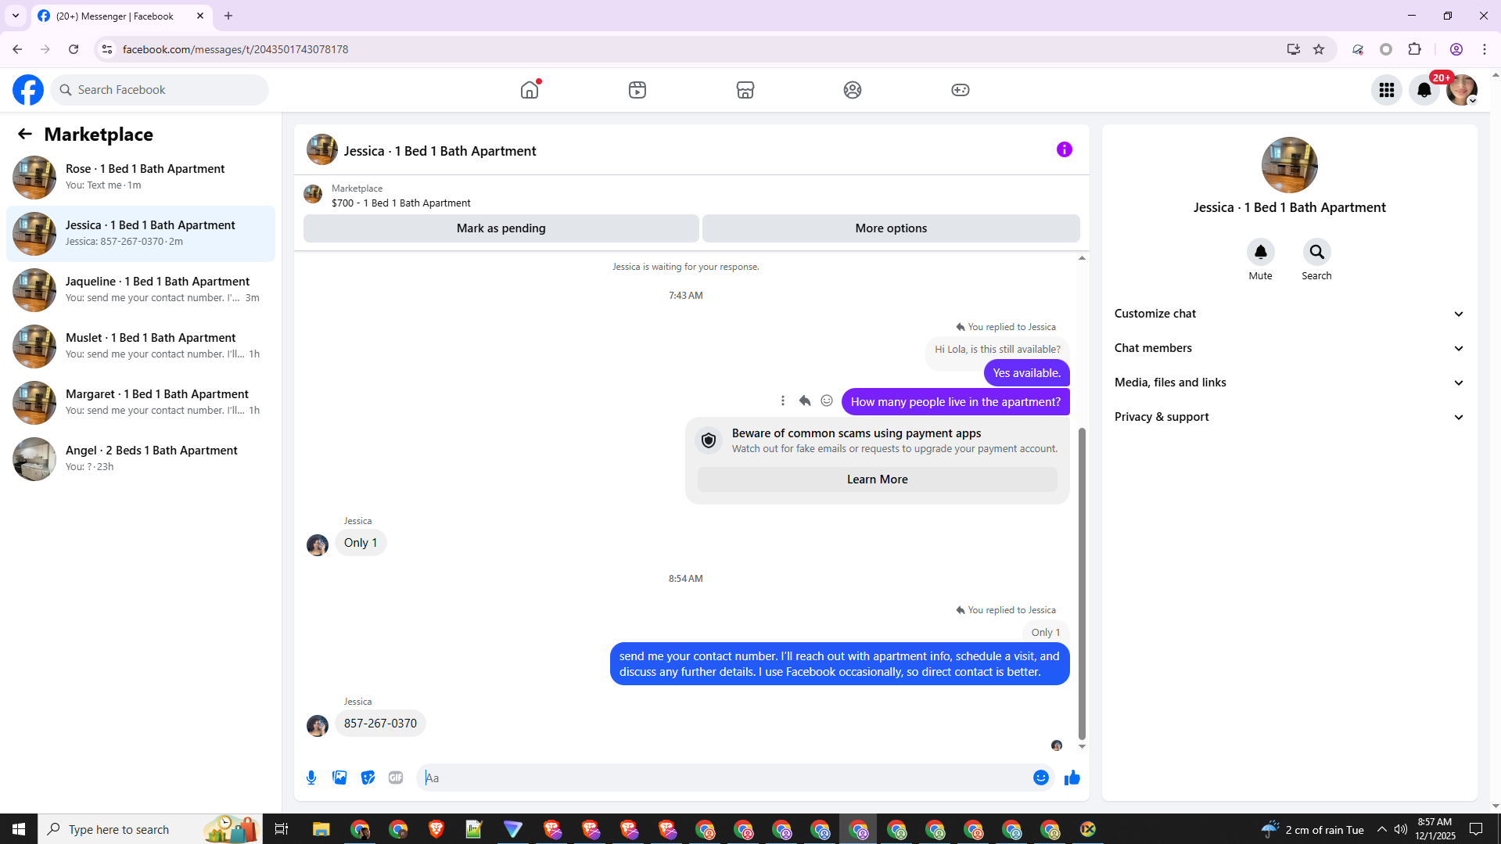
Task: Open Windows Task View
Action: 282,829
